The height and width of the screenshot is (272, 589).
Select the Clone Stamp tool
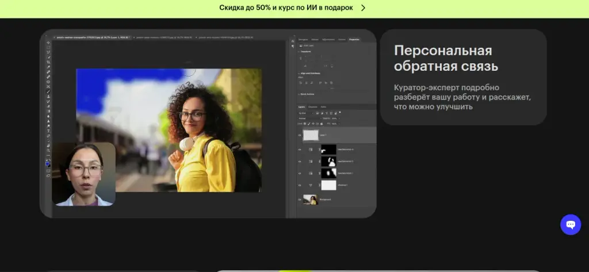48,96
